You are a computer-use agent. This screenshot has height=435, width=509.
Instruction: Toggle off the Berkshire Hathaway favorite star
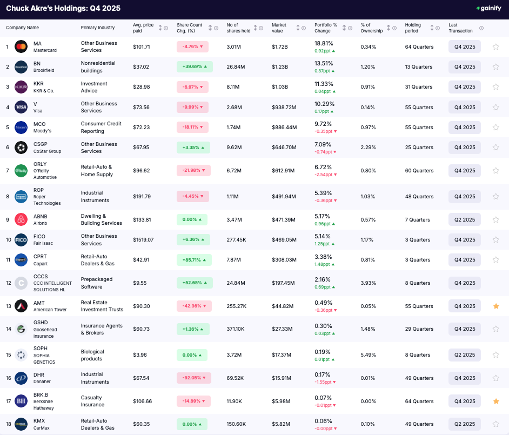tap(495, 401)
